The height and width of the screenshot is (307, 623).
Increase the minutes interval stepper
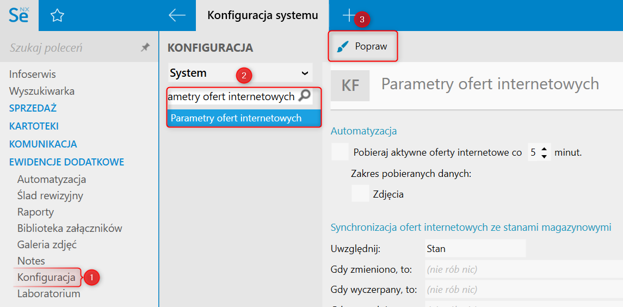(545, 148)
